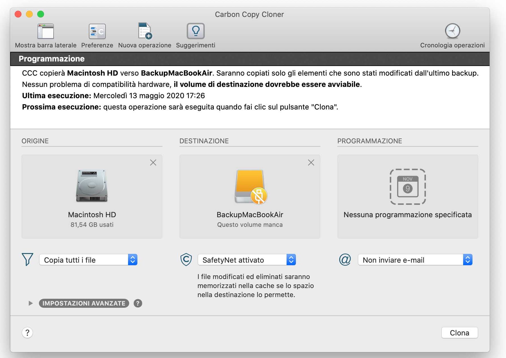Screen dimensions: 506x358
Task: Click the '81,54 GB usati' text
Action: (x=92, y=225)
